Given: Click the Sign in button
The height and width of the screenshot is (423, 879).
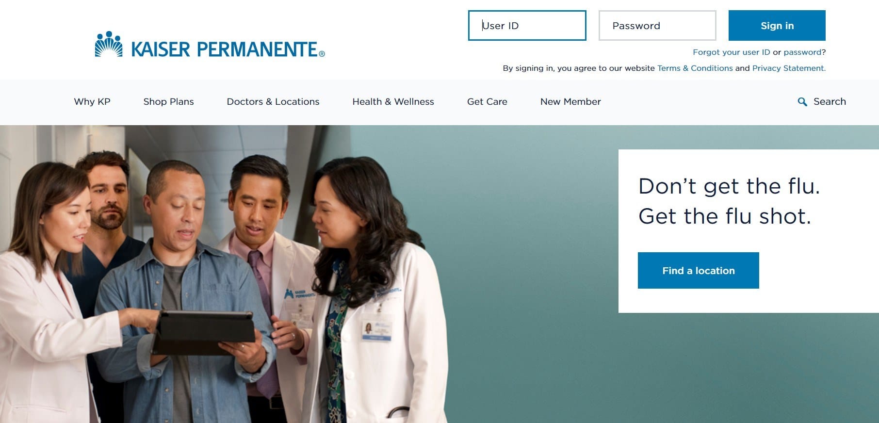Looking at the screenshot, I should (x=777, y=26).
